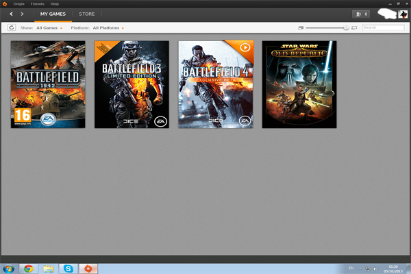Switch to the My Games tab

(53, 14)
